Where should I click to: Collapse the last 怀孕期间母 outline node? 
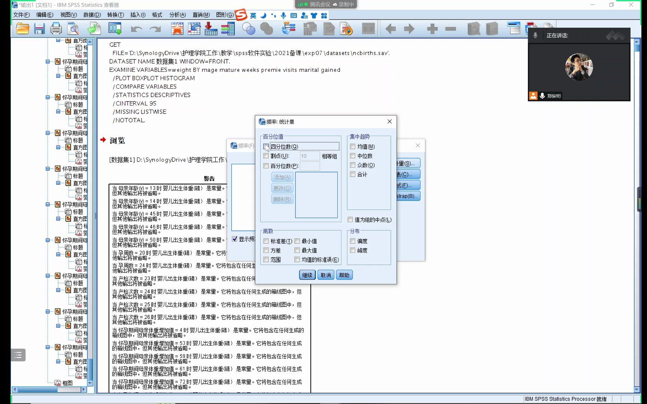click(48, 348)
